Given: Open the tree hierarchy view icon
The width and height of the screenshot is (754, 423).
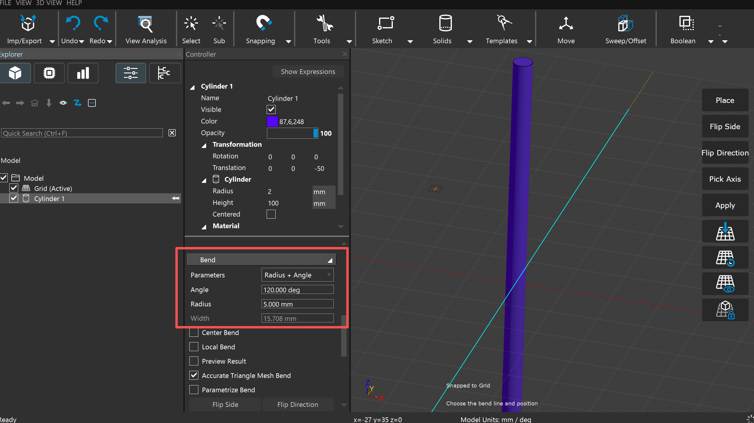Looking at the screenshot, I should (164, 73).
